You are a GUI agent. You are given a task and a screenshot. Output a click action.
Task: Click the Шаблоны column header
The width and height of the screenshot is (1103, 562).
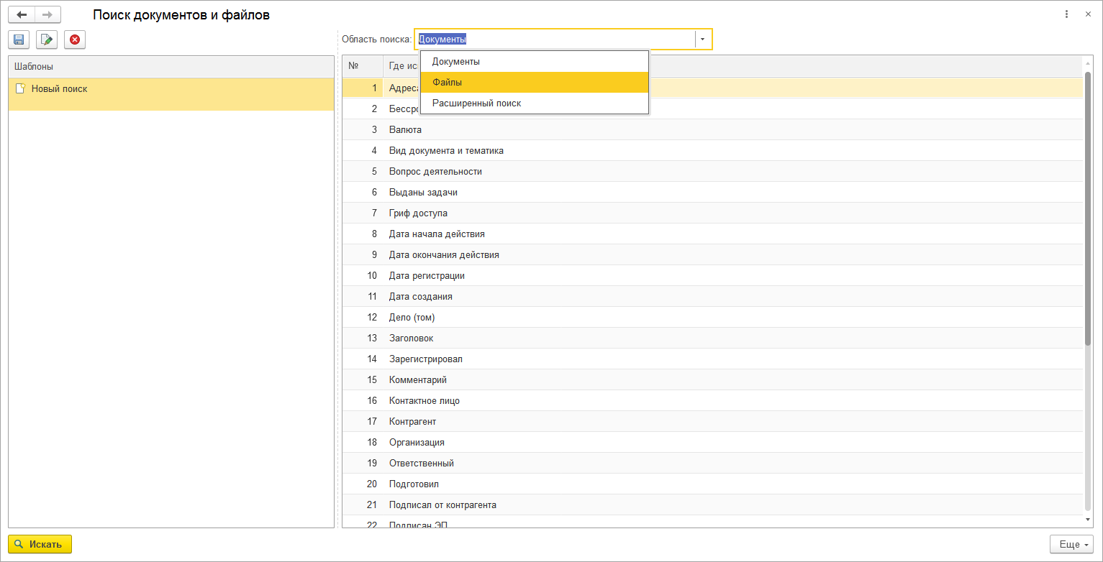[171, 66]
